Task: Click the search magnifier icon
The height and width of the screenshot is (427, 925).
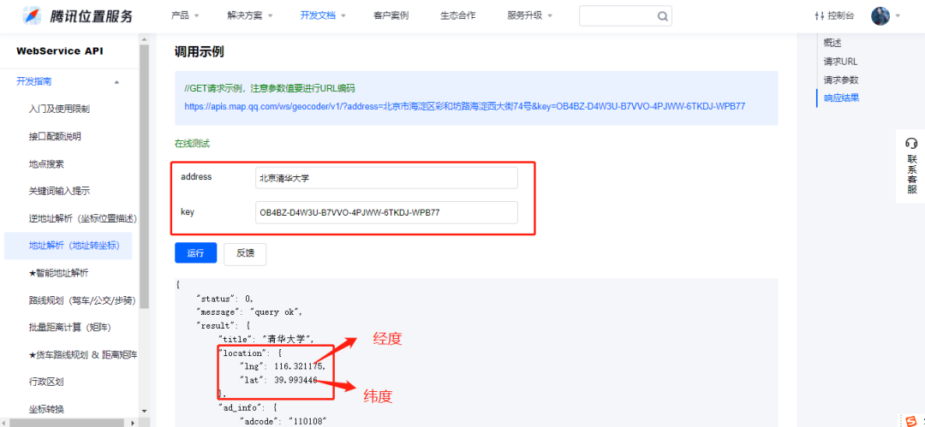Action: pos(662,16)
